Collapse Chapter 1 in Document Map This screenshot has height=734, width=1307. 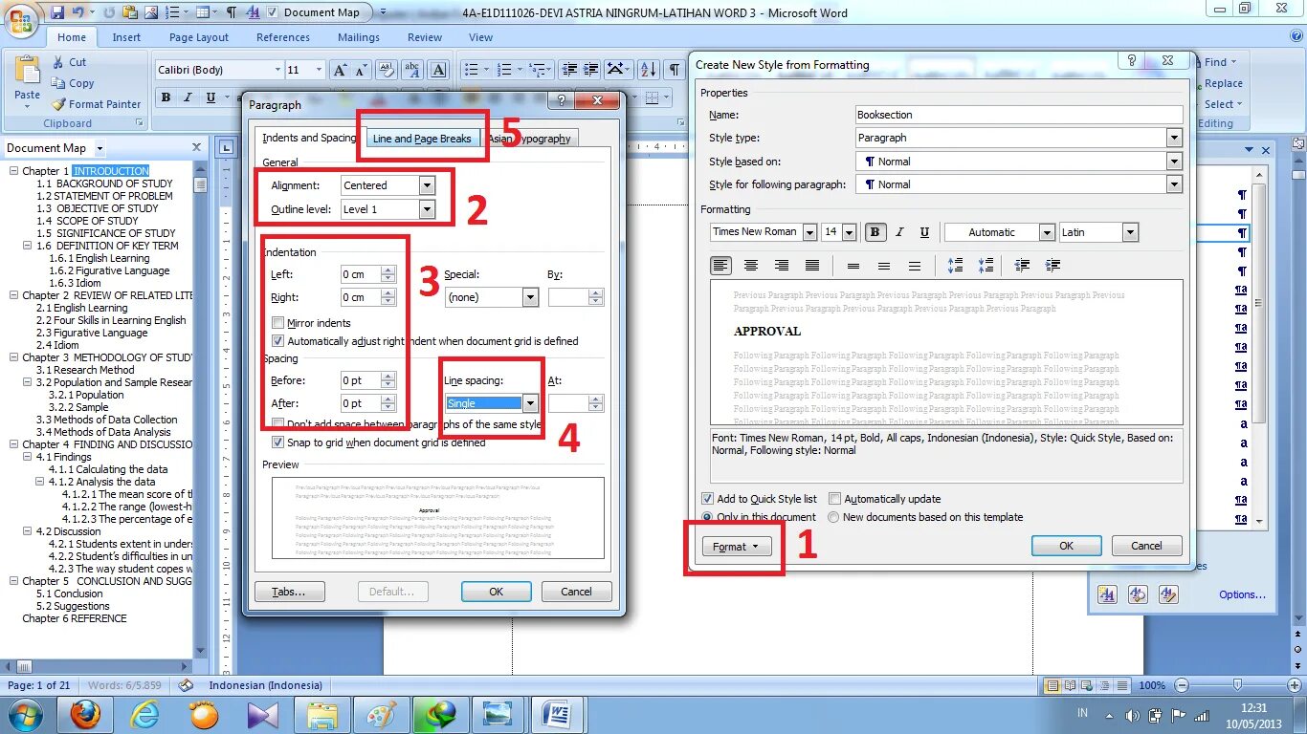click(14, 171)
